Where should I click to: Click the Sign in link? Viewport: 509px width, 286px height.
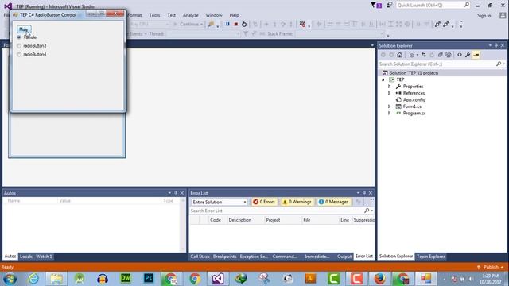tap(484, 16)
